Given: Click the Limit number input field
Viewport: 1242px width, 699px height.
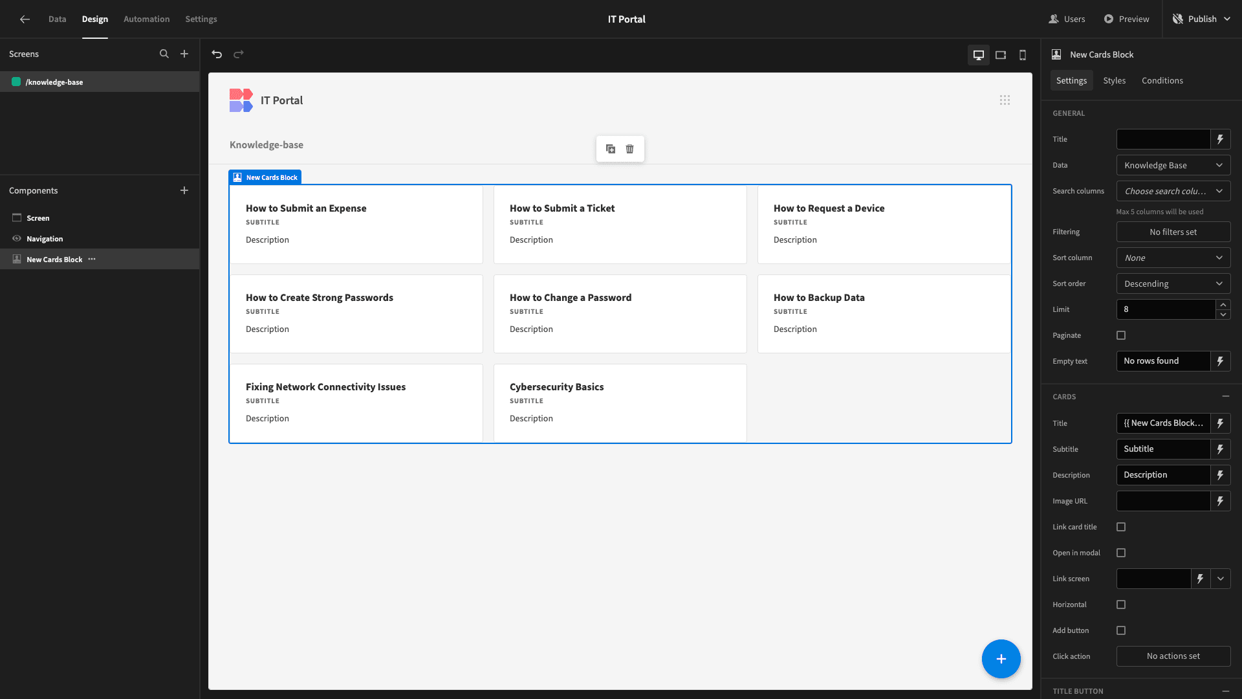Looking at the screenshot, I should (x=1166, y=309).
